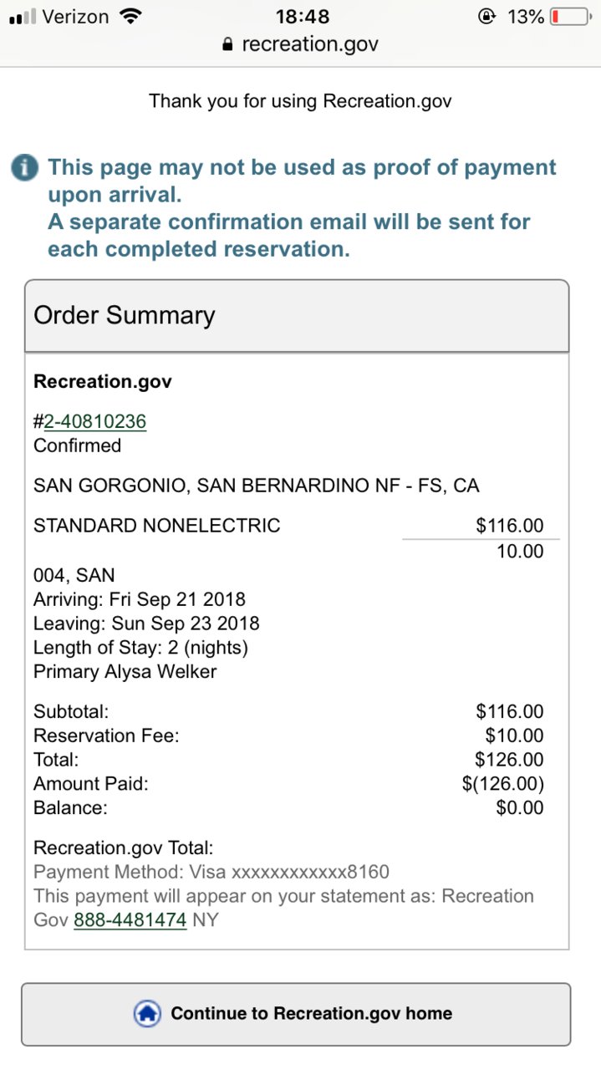Tap the blue info icon beside notice
Screen dimensions: 601x1069
coord(25,167)
